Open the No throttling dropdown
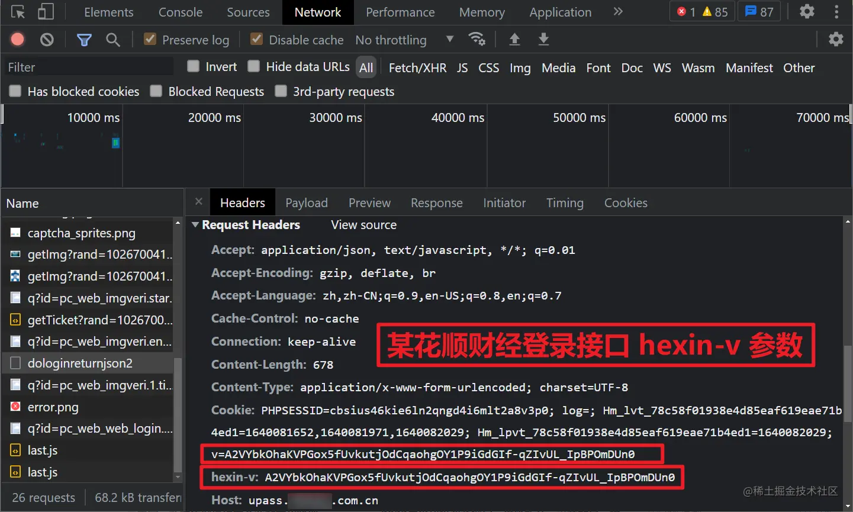The image size is (853, 512). click(404, 40)
